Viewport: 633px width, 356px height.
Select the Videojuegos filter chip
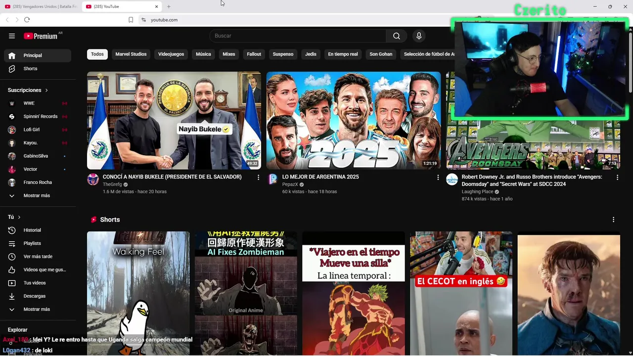pos(171,54)
